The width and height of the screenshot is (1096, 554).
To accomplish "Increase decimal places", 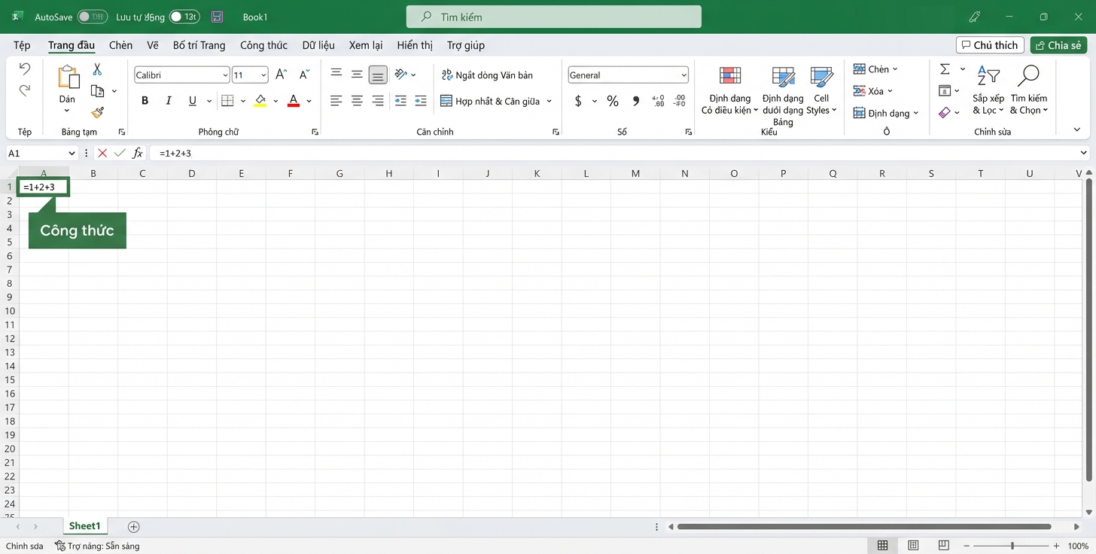I will [x=658, y=101].
